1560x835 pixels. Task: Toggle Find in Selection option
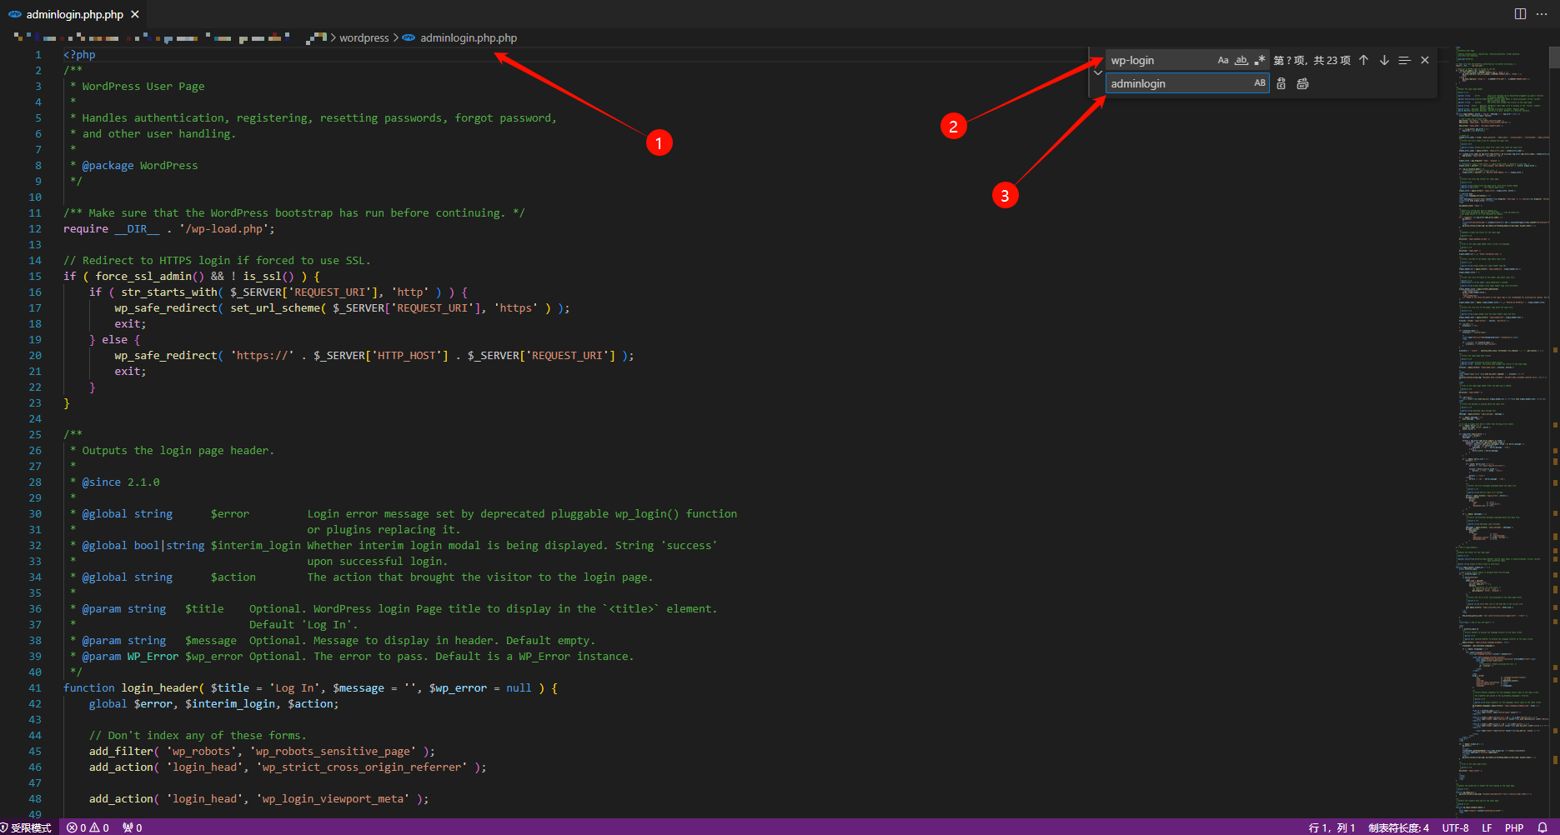(1404, 60)
